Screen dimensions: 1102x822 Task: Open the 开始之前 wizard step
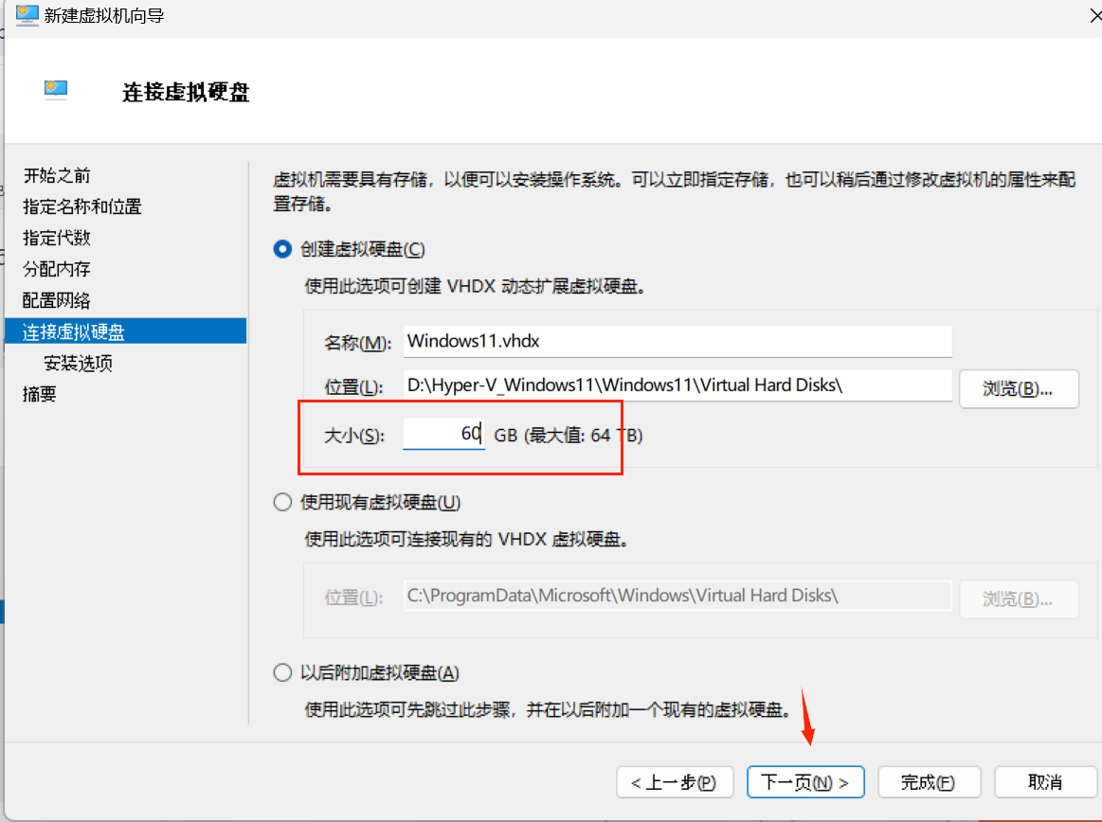(57, 175)
